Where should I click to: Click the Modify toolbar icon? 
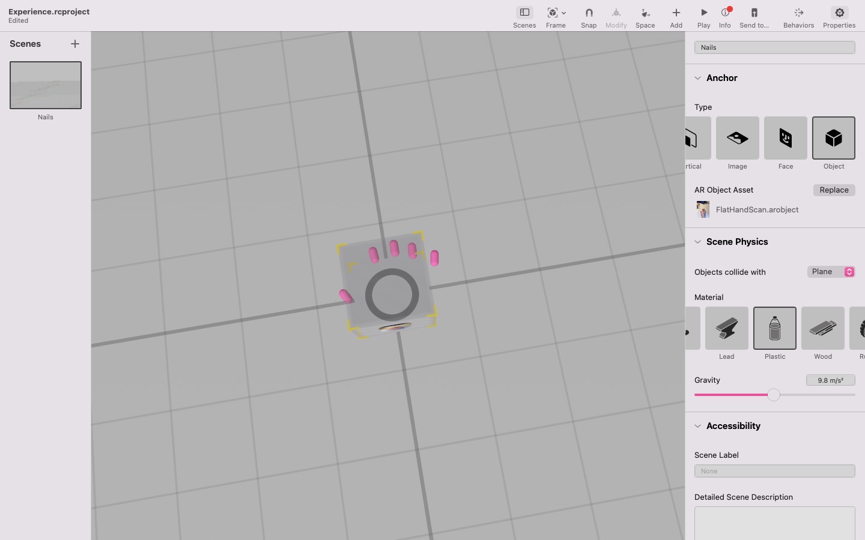[616, 13]
